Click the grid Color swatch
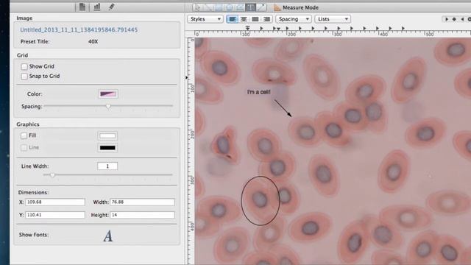 (108, 94)
